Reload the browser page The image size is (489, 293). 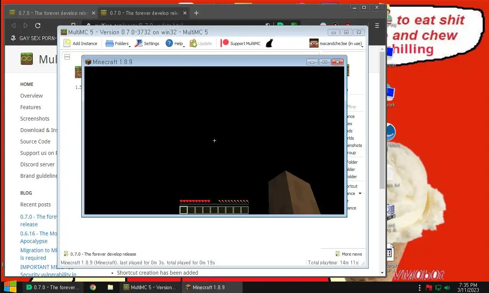point(38,26)
